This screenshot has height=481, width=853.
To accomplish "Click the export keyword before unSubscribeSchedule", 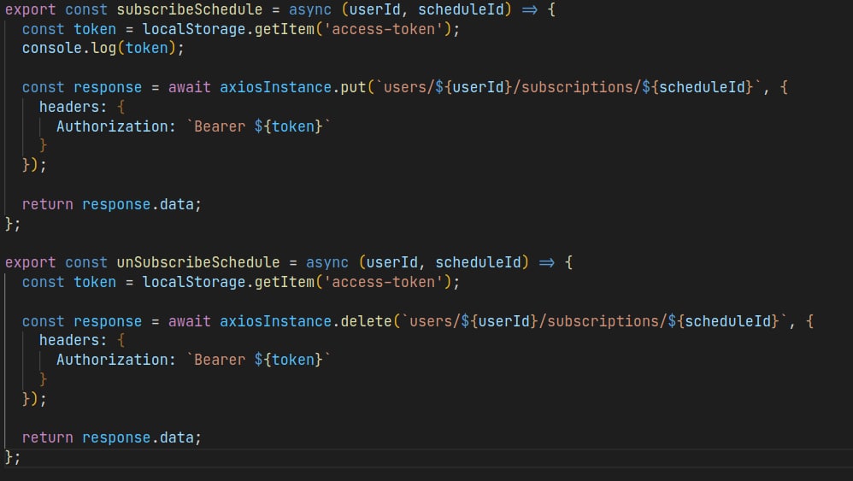I will 30,262.
